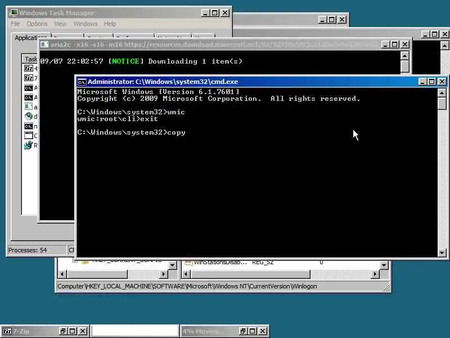Click the scroll-down arrow in Administrator cmd window
Image resolution: width=450 pixels, height=338 pixels.
click(442, 252)
